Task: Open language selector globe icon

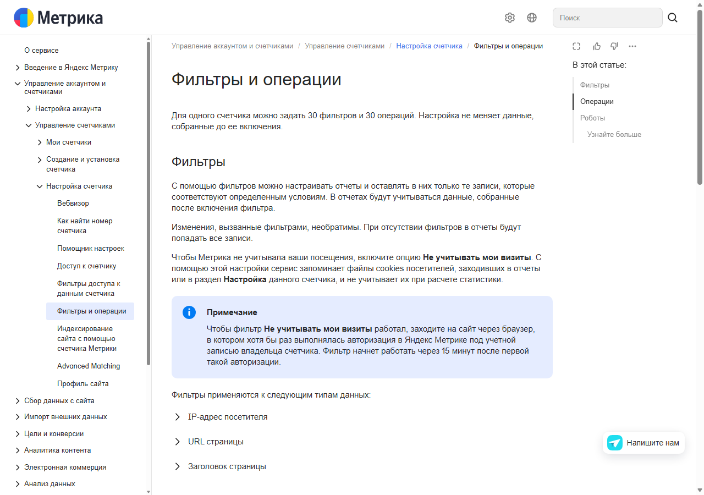Action: (532, 18)
